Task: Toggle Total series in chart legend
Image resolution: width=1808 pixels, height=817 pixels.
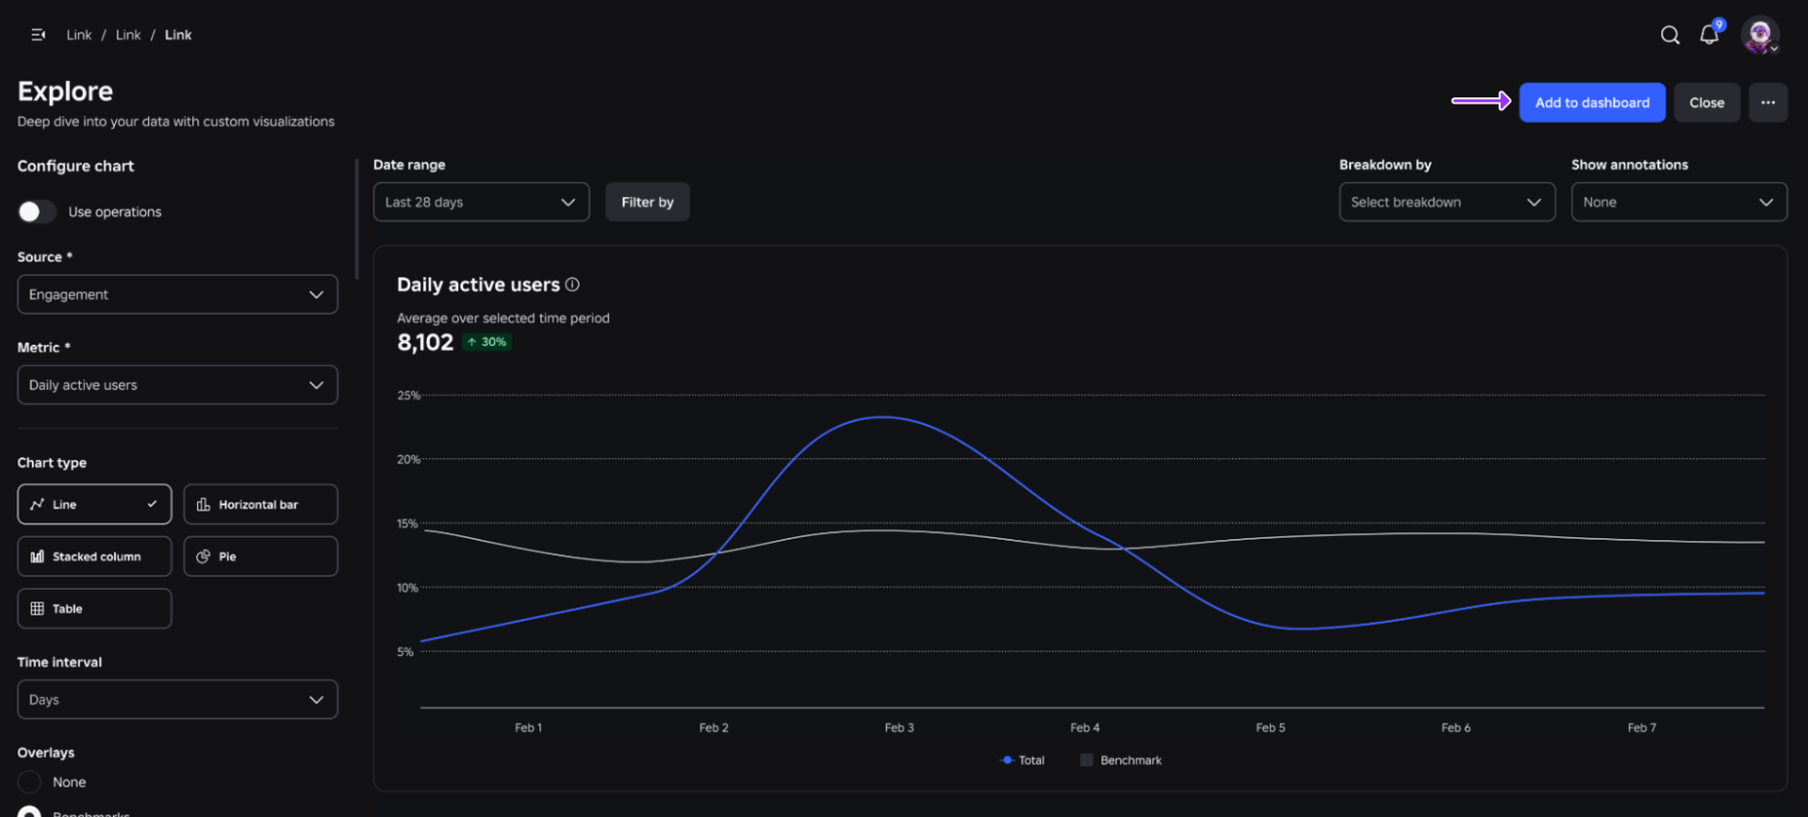Action: (x=1022, y=760)
